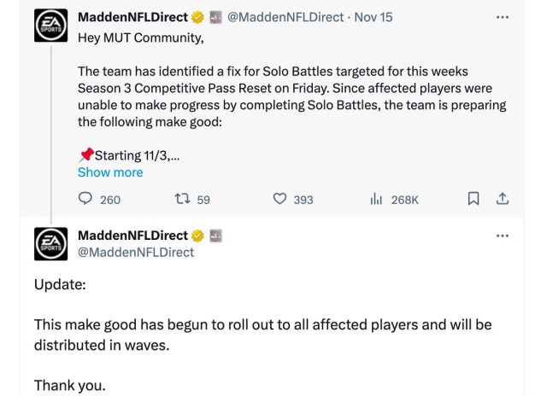Click affiliate badge beside top tweet name
Screen dimensions: 547x396
point(216,16)
